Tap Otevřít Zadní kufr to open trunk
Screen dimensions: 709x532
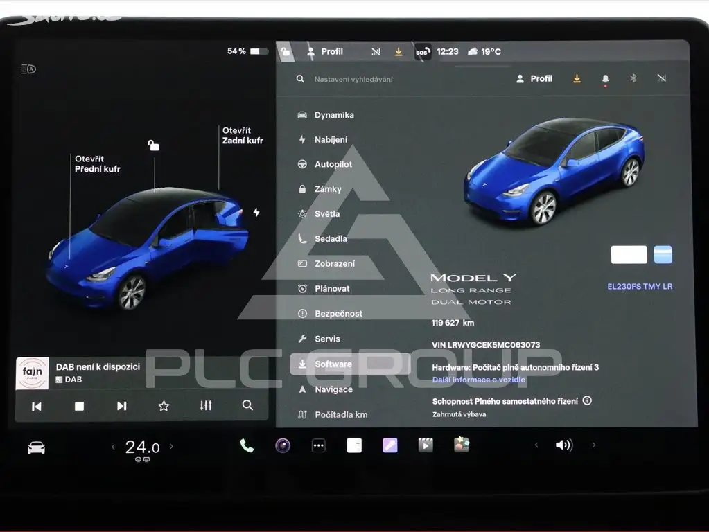243,135
